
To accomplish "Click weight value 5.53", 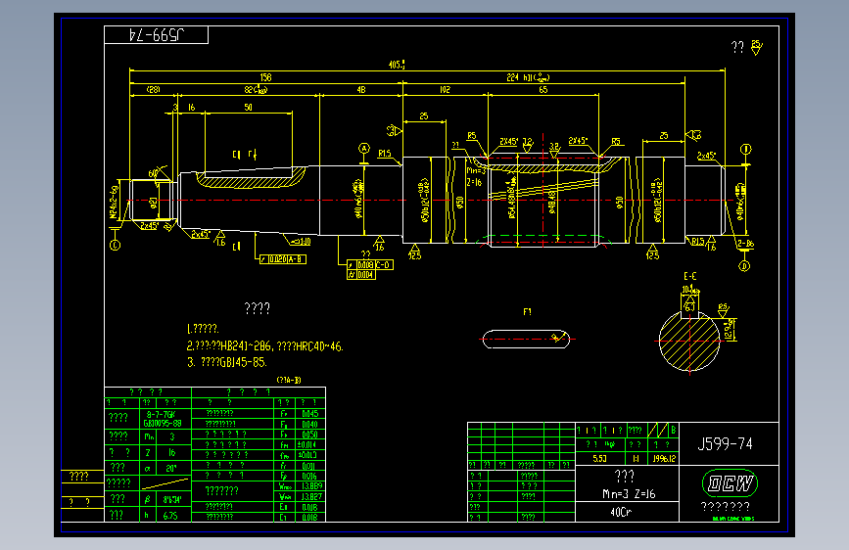I will point(599,459).
